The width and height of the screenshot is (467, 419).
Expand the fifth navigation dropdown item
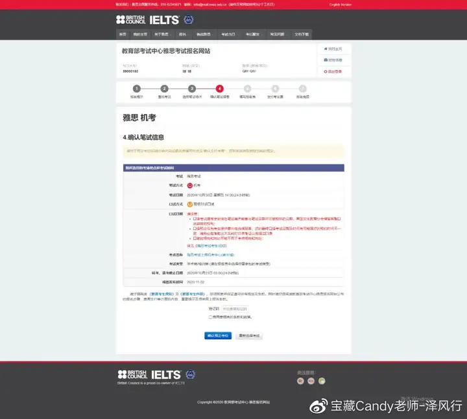(x=204, y=34)
